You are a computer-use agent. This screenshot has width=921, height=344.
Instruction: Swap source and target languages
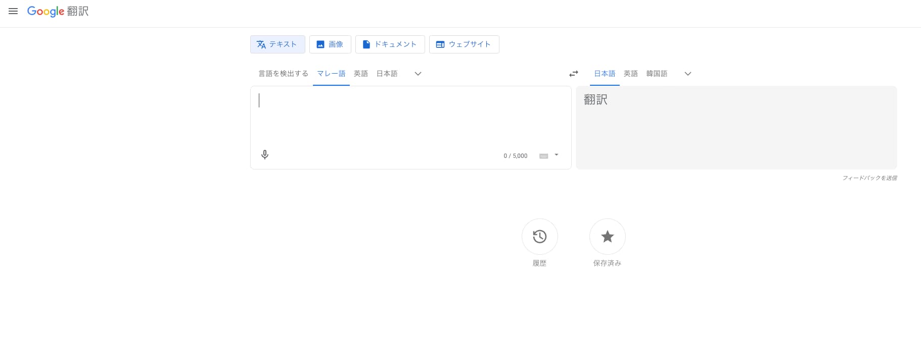point(574,74)
